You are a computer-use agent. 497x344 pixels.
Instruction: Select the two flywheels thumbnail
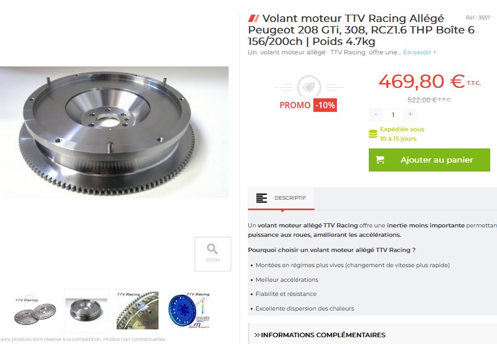click(35, 311)
